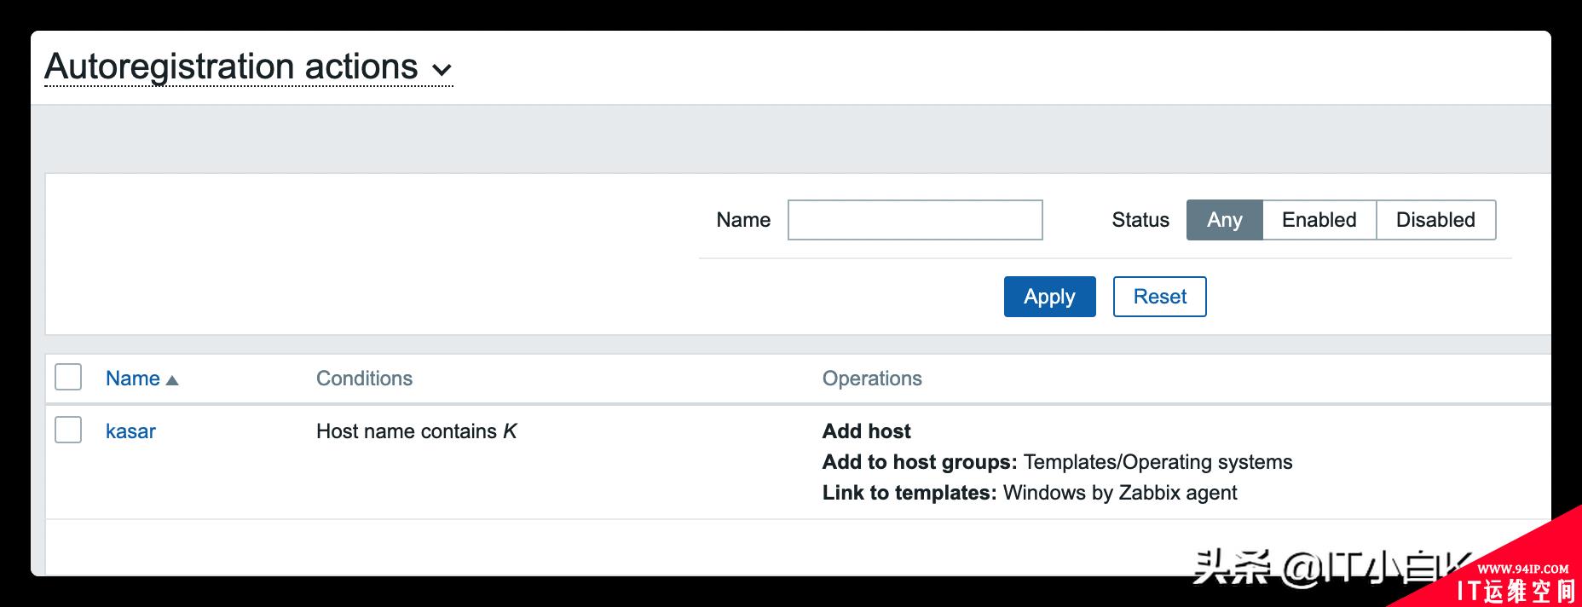Select the Host name contains K condition
The image size is (1582, 607).
(417, 431)
